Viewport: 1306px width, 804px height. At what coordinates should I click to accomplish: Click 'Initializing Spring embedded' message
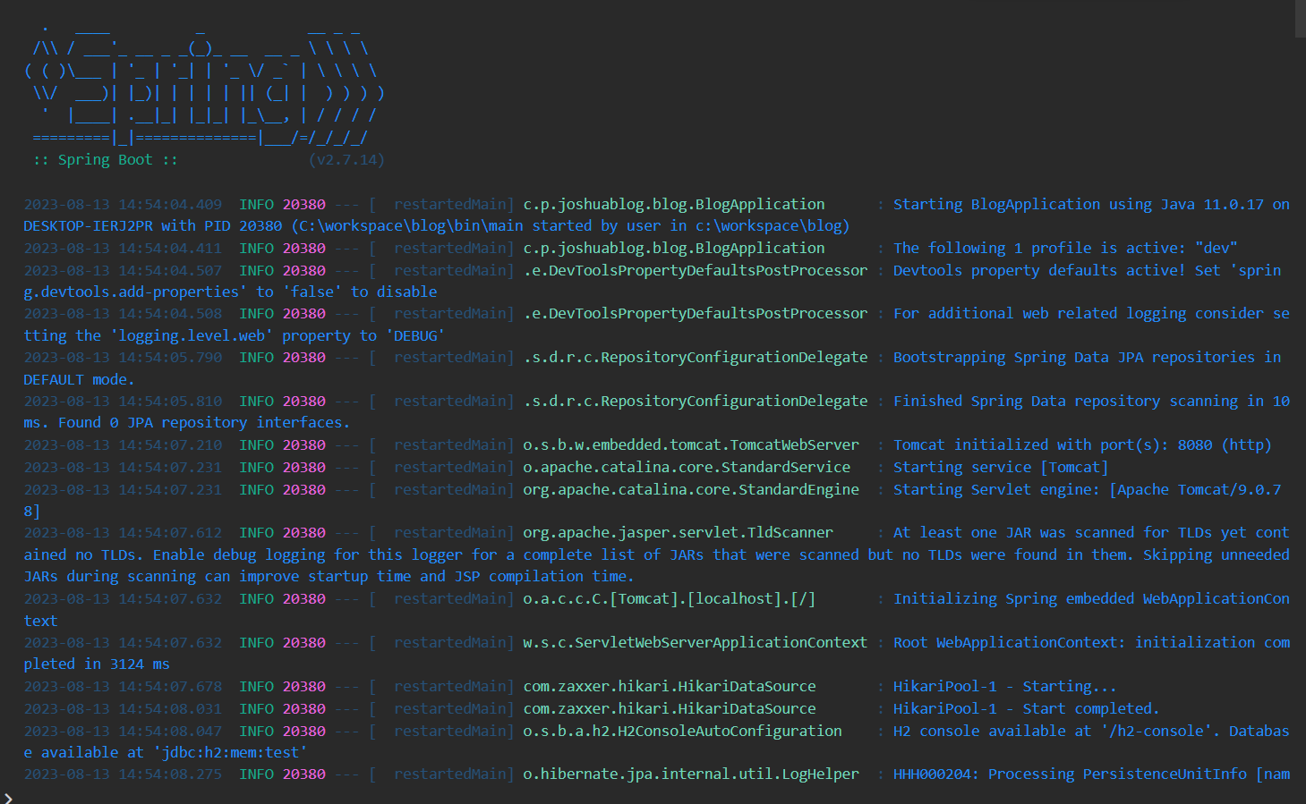pyautogui.click(x=1013, y=599)
